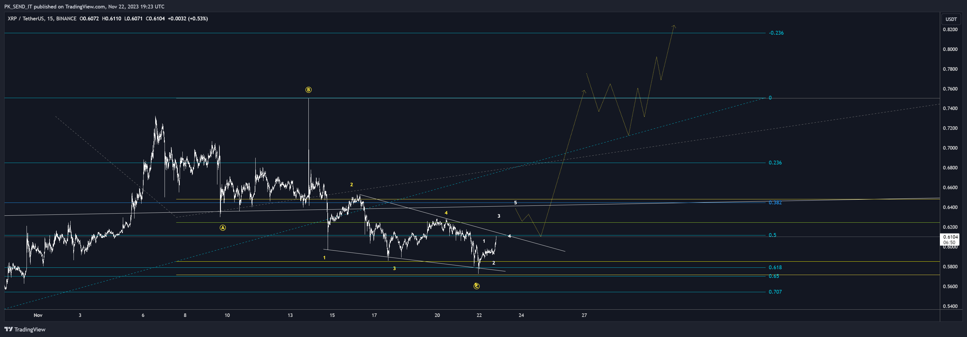Click date 13 on the time axis

(x=290, y=315)
